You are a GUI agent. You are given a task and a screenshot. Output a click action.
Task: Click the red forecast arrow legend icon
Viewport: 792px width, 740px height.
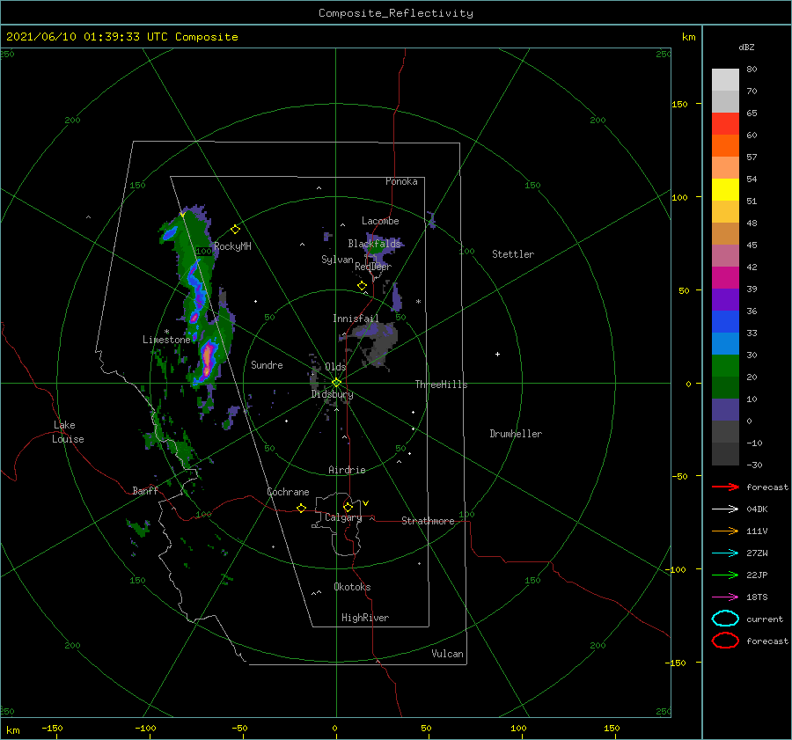coord(725,487)
